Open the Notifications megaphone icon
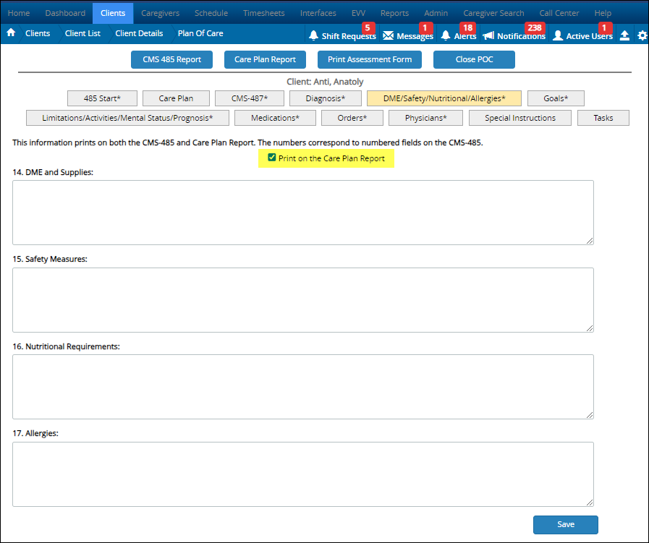The width and height of the screenshot is (649, 543). pos(488,35)
